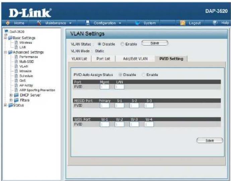The height and width of the screenshot is (181, 231).
Task: Click Save next to VLAN Status
Action: point(155,43)
